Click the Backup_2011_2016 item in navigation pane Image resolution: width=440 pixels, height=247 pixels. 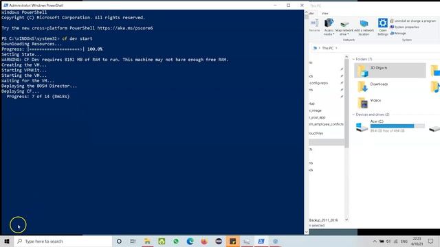pos(324,220)
